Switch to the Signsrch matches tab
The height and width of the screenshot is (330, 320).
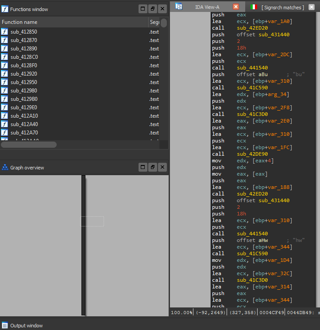[282, 8]
